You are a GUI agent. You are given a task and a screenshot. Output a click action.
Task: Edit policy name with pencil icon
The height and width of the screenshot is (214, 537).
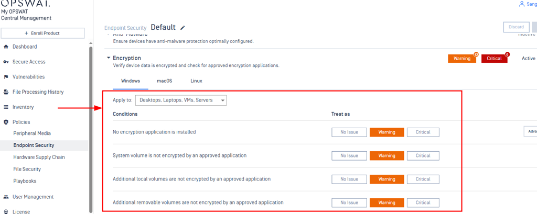(183, 28)
